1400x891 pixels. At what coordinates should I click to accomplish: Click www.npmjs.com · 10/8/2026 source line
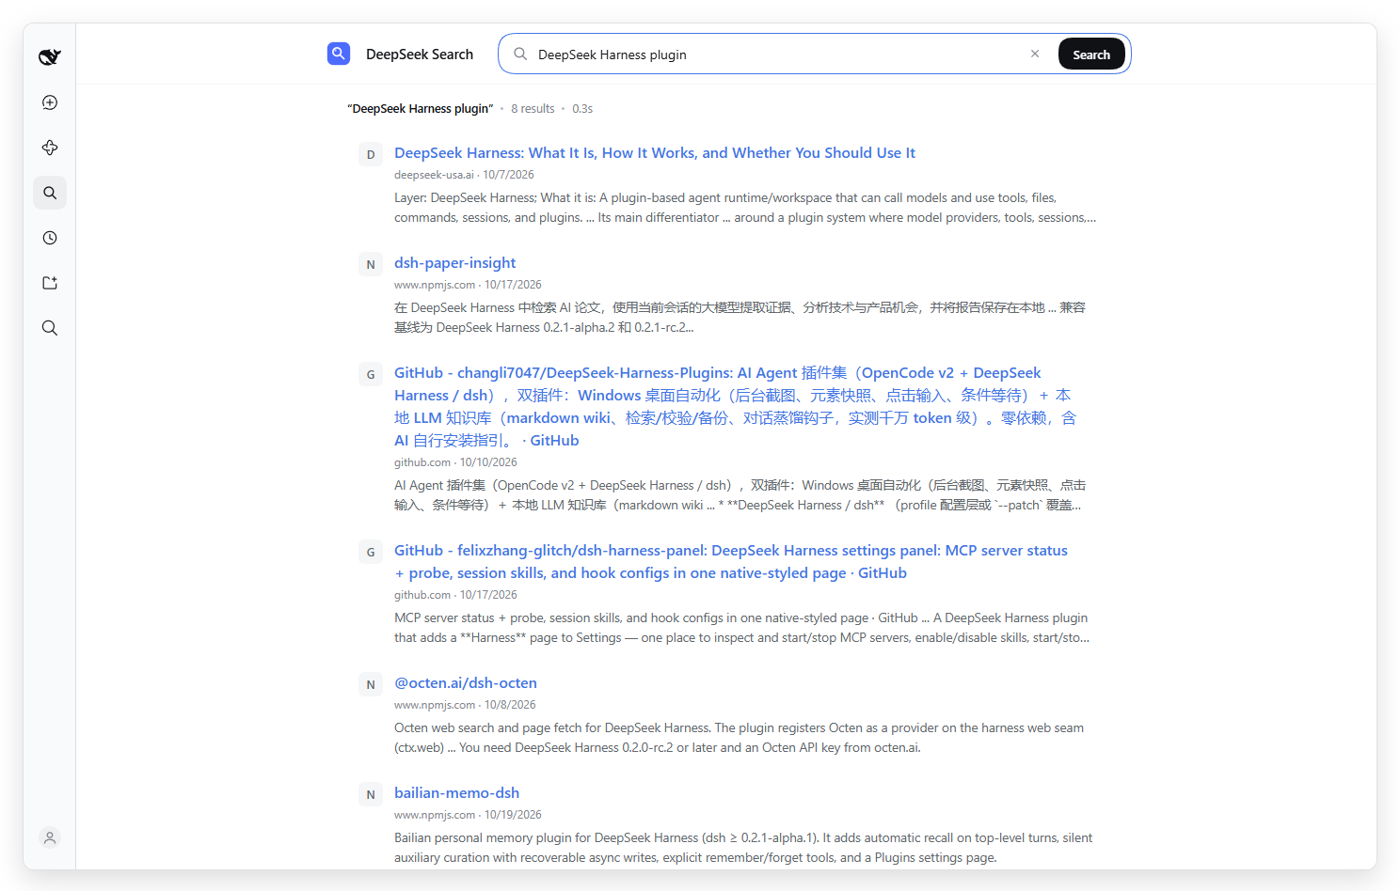465,705
